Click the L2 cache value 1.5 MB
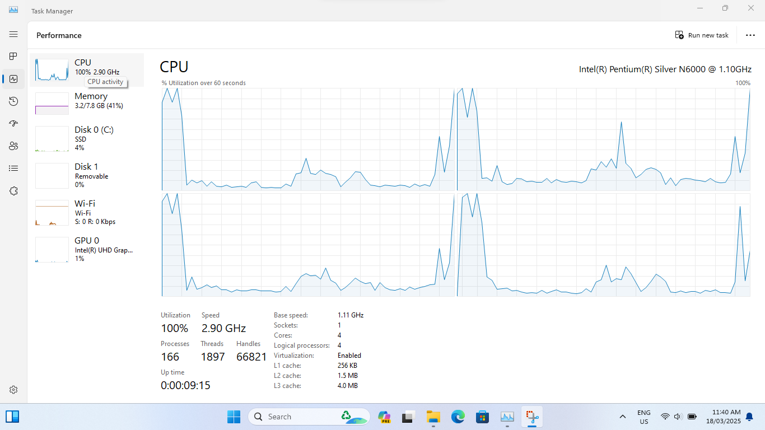765x430 pixels. click(x=348, y=376)
